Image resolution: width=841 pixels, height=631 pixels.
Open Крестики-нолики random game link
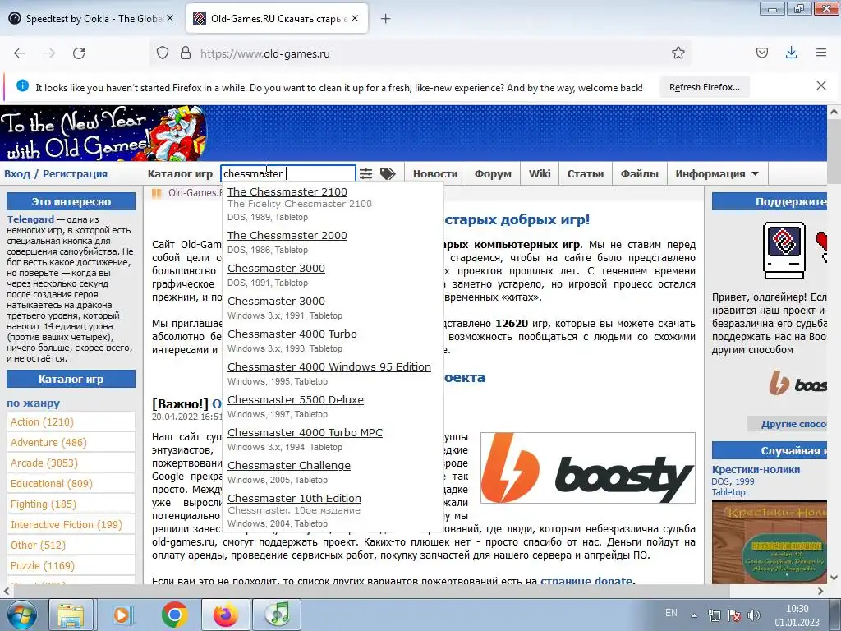(x=756, y=469)
